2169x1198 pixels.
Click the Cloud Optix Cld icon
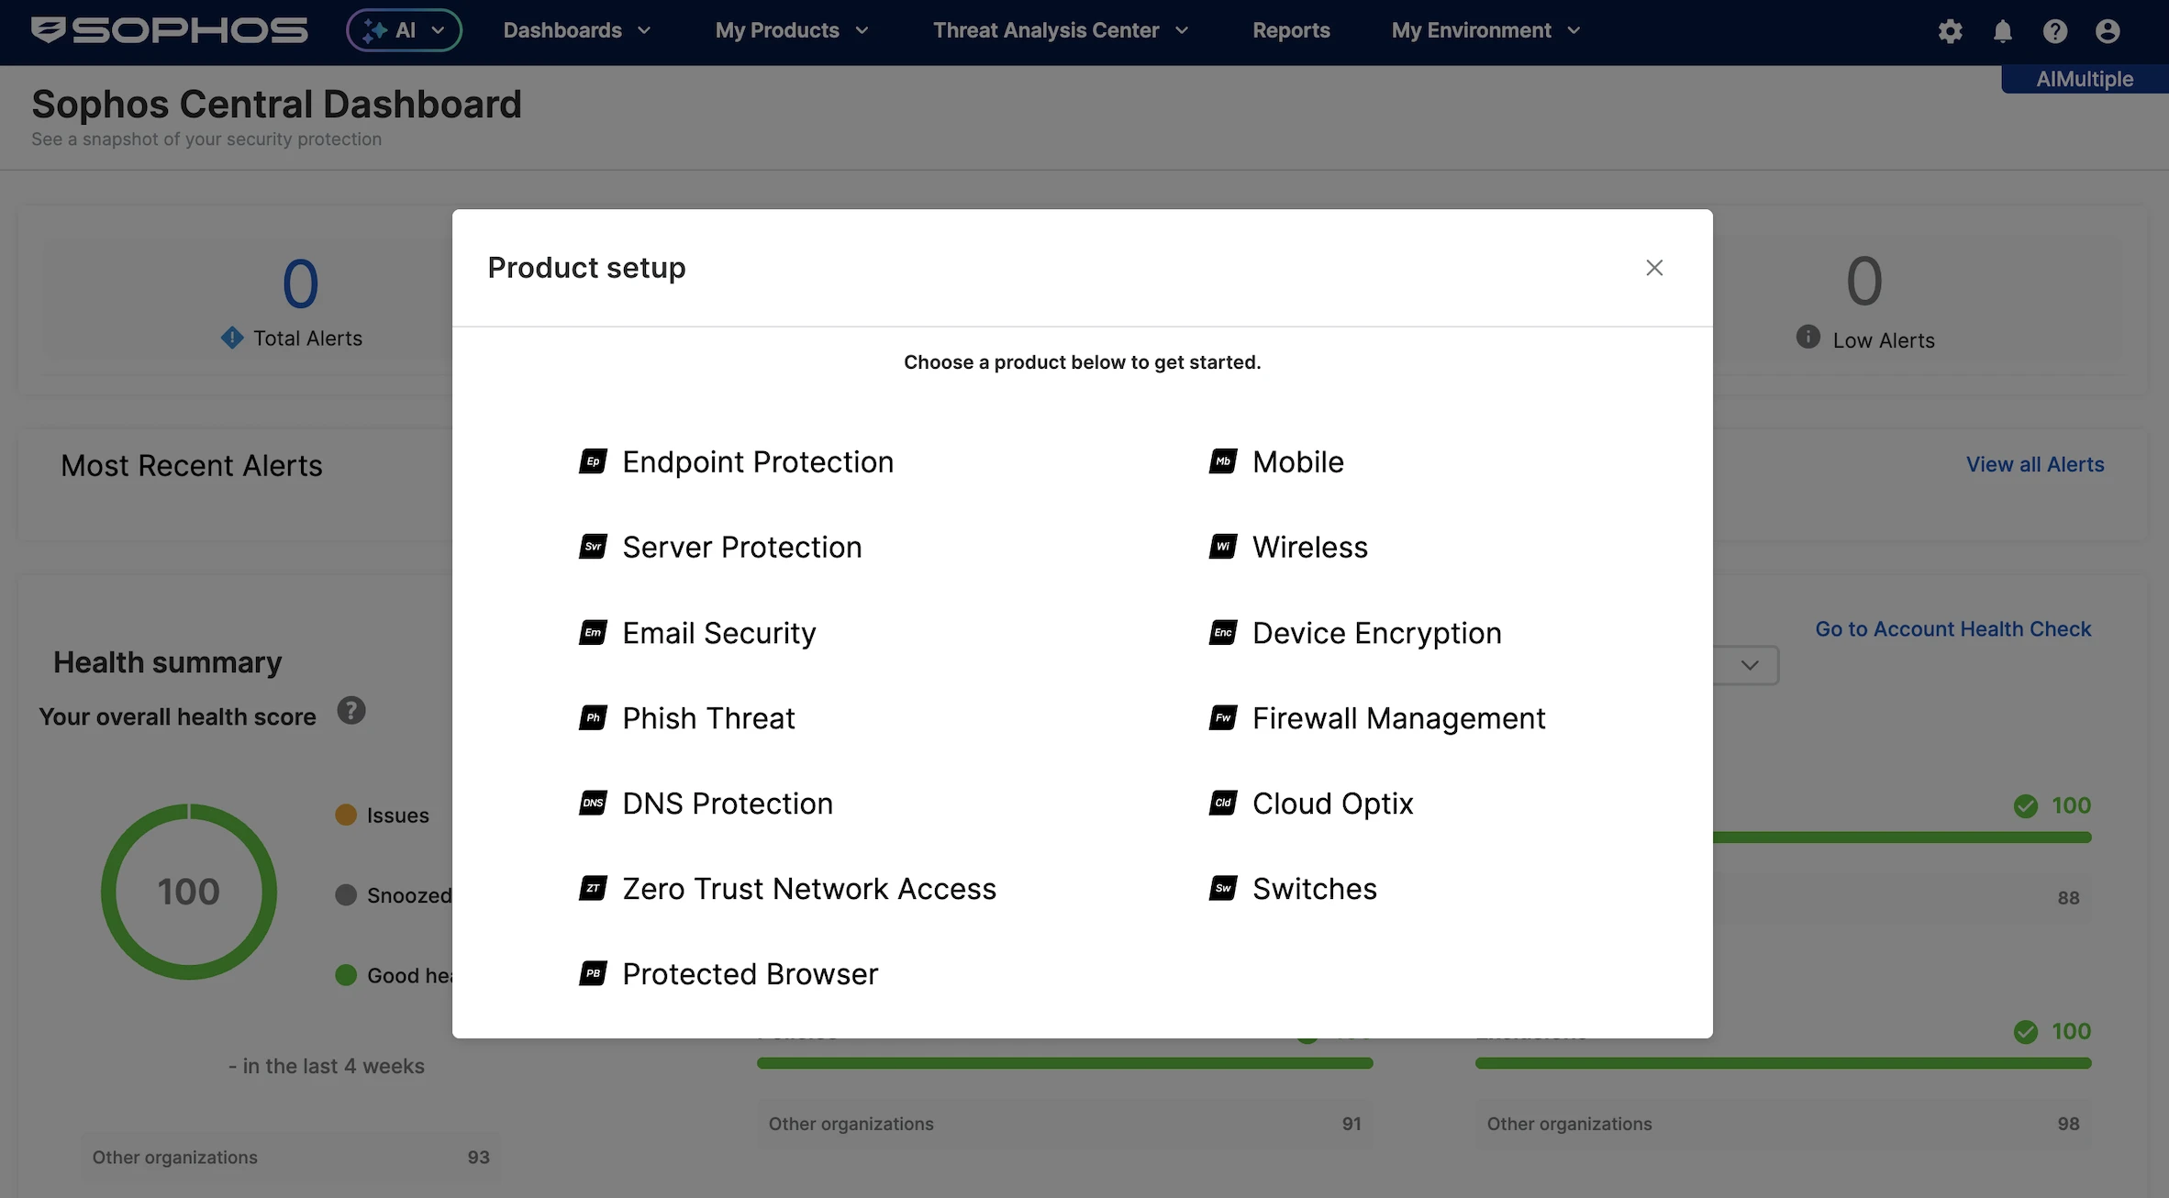[x=1223, y=803]
